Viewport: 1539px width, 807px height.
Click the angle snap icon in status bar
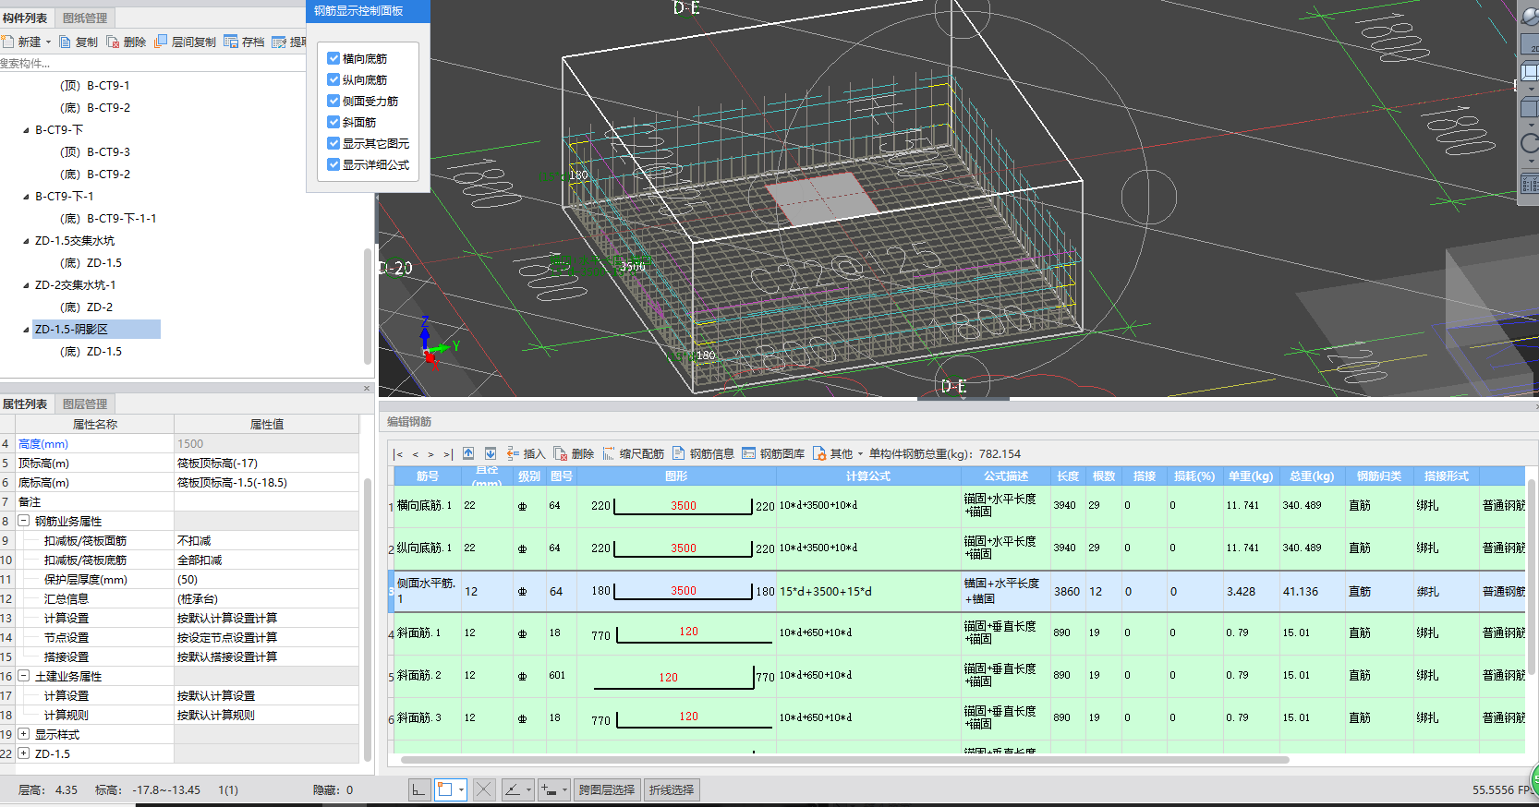(x=513, y=789)
